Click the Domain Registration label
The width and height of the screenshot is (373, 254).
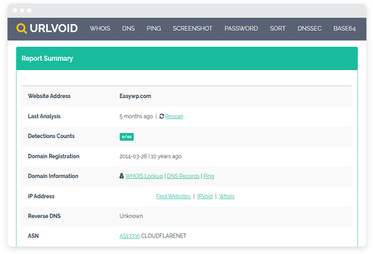click(x=54, y=156)
